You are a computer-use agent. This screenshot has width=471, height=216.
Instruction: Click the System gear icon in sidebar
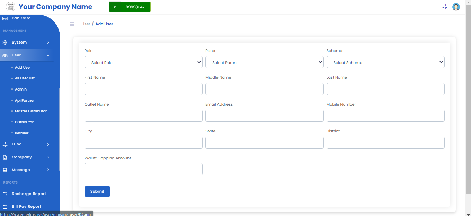5,43
